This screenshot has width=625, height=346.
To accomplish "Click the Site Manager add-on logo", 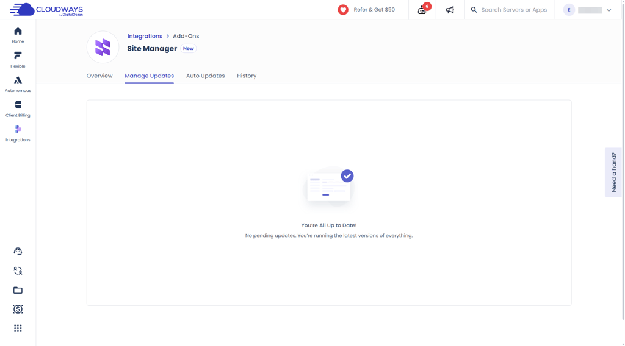I will click(x=103, y=48).
